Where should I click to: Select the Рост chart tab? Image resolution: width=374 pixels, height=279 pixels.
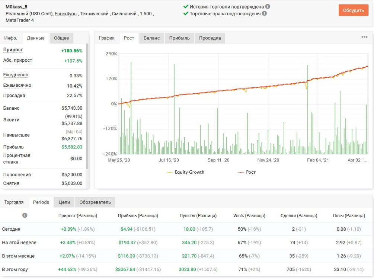(129, 38)
